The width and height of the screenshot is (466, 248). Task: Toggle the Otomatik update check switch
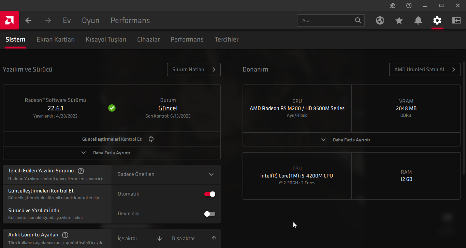(x=210, y=194)
